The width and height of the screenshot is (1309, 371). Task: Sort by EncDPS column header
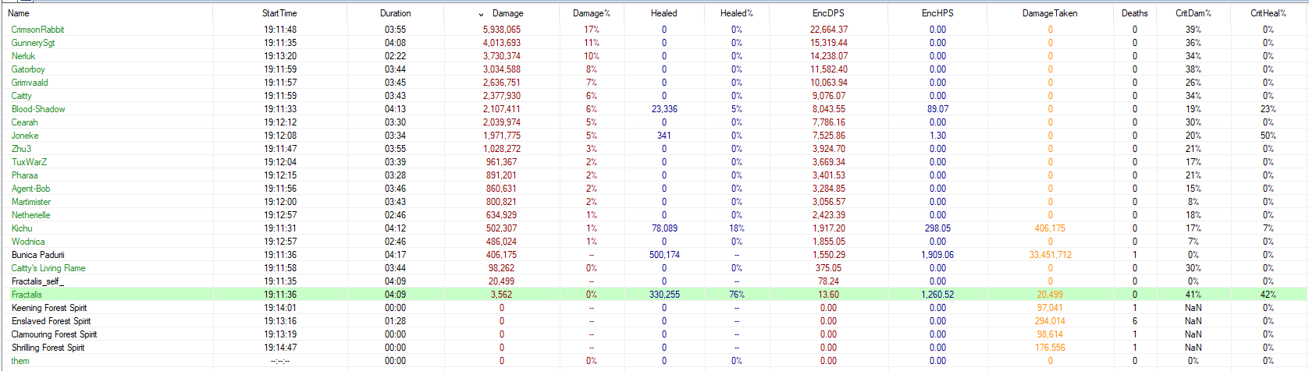coord(828,13)
